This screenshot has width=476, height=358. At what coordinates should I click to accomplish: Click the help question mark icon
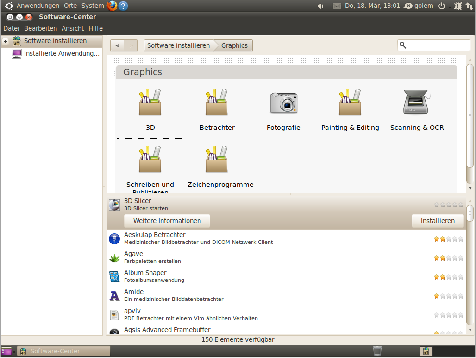[123, 6]
